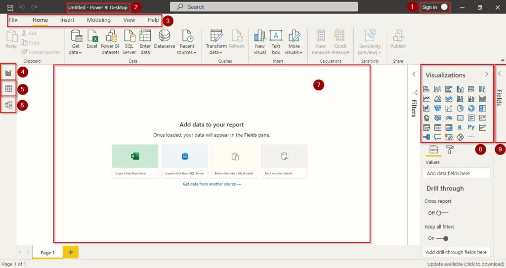Image resolution: width=506 pixels, height=268 pixels.
Task: Click the Undo arrow in title bar
Action: pos(22,7)
